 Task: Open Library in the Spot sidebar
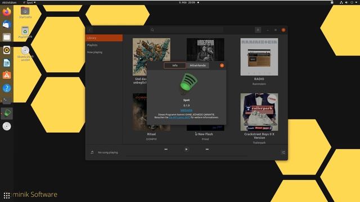click(x=104, y=38)
